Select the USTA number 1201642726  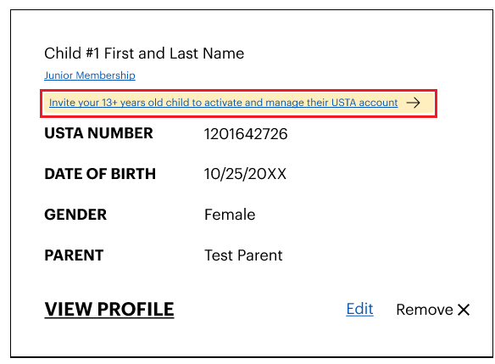(x=246, y=134)
